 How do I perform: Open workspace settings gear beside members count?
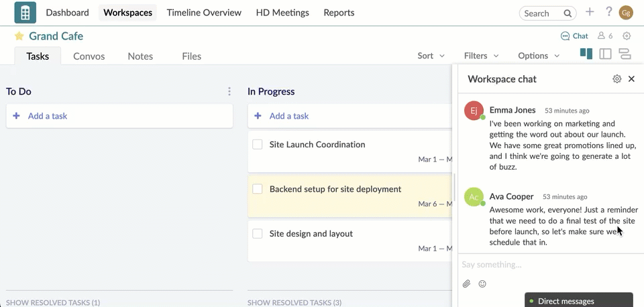click(627, 36)
